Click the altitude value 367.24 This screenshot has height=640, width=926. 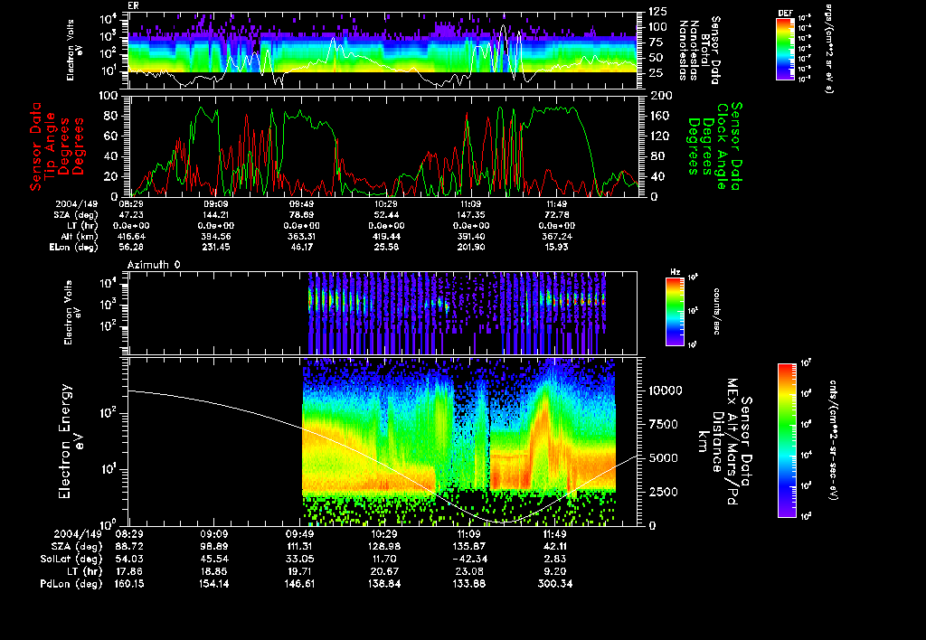(x=556, y=236)
